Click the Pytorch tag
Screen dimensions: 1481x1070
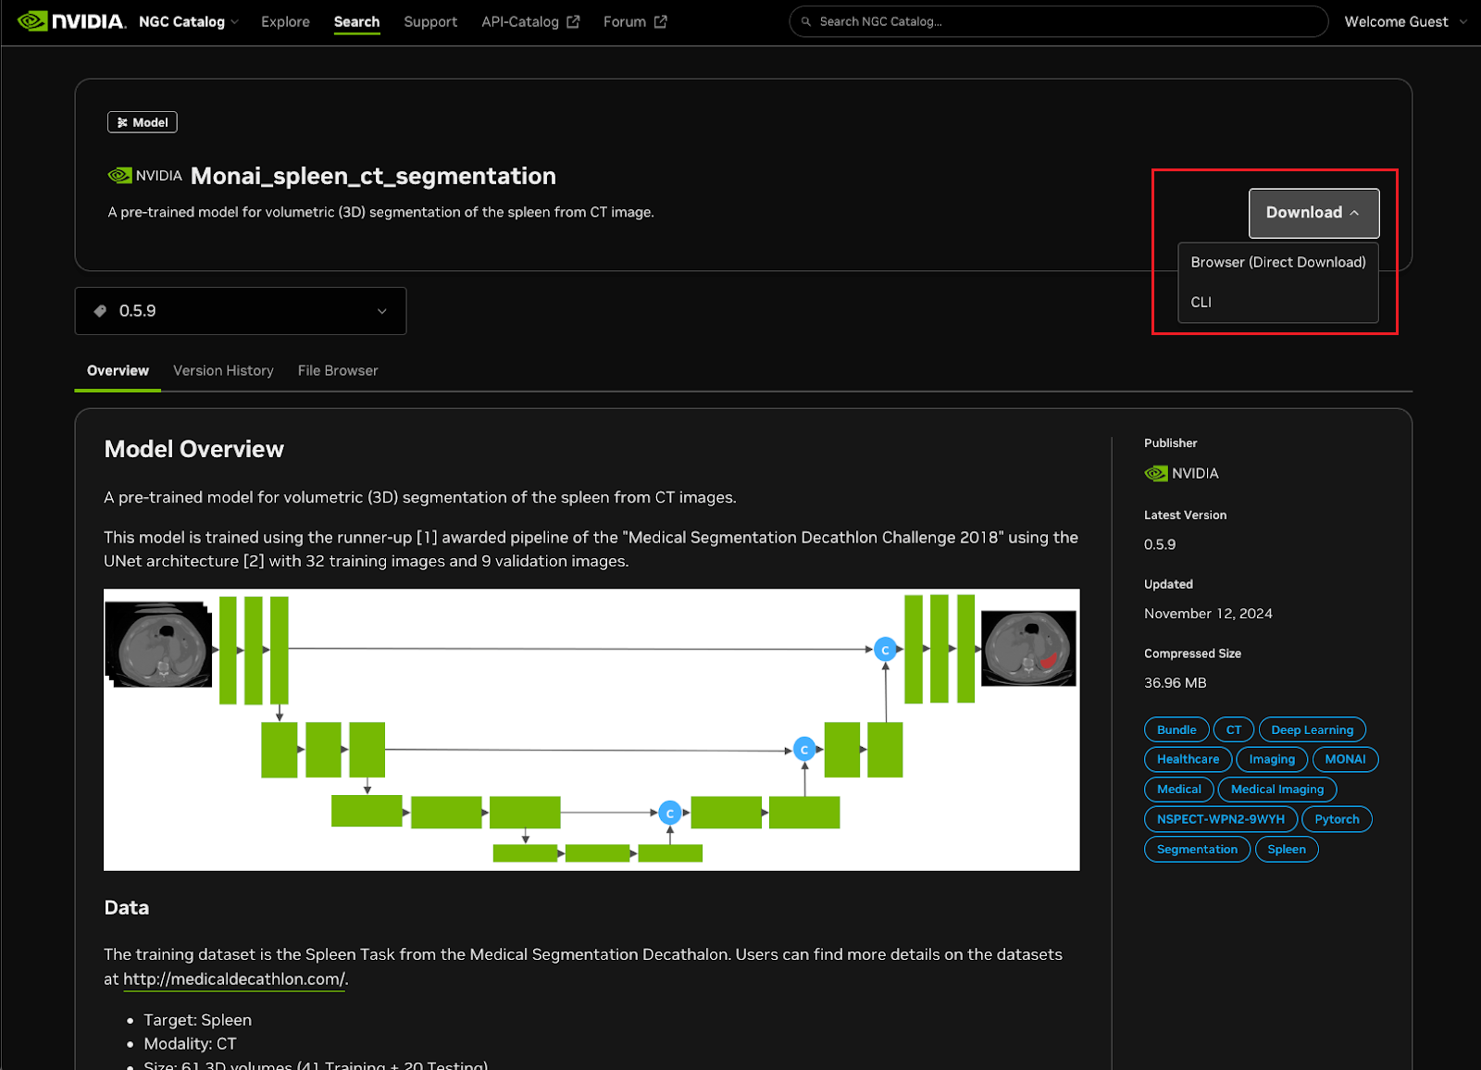pos(1337,819)
